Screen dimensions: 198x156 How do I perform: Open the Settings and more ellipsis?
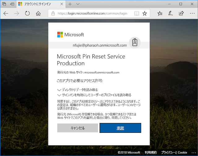192,13
